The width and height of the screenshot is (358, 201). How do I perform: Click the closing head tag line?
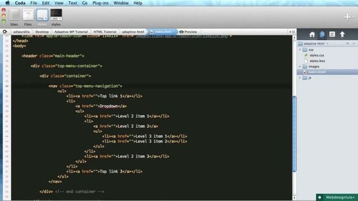[x=21, y=41]
